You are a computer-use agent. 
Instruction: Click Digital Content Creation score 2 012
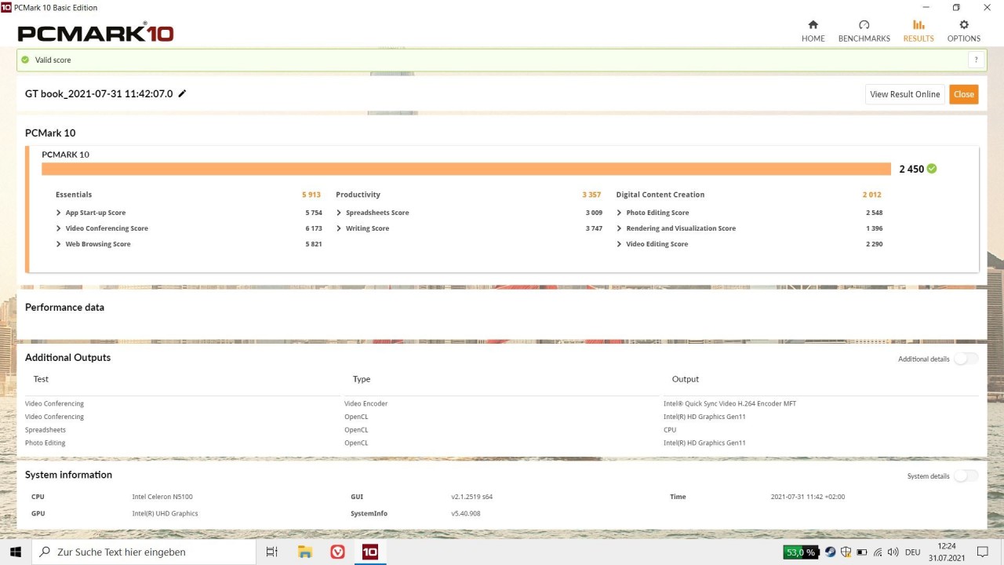(x=871, y=195)
